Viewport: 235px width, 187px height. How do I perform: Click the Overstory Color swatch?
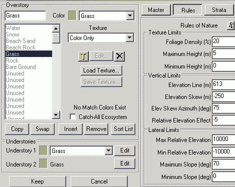(72, 15)
